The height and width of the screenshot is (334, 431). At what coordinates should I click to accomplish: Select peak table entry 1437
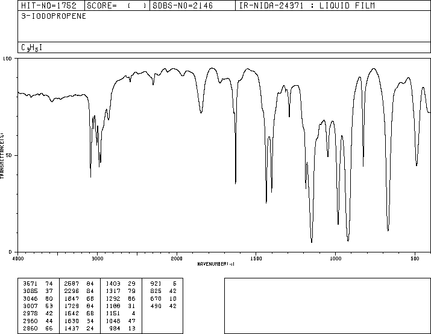(72, 328)
